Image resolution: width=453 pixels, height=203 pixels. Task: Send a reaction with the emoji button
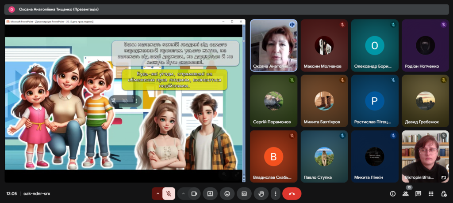coord(227,194)
